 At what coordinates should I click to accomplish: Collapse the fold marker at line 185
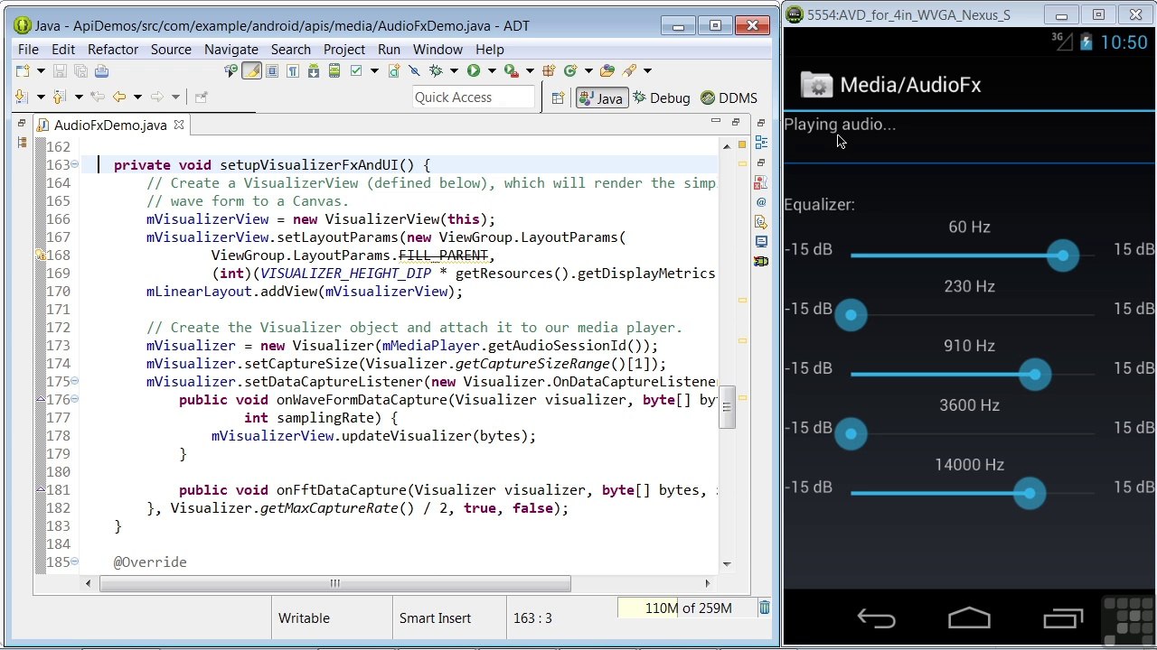74,562
